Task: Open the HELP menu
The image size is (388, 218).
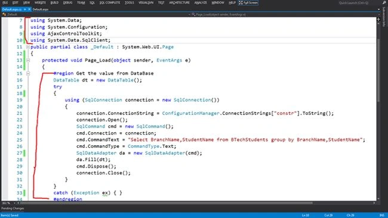Action: coord(232,2)
